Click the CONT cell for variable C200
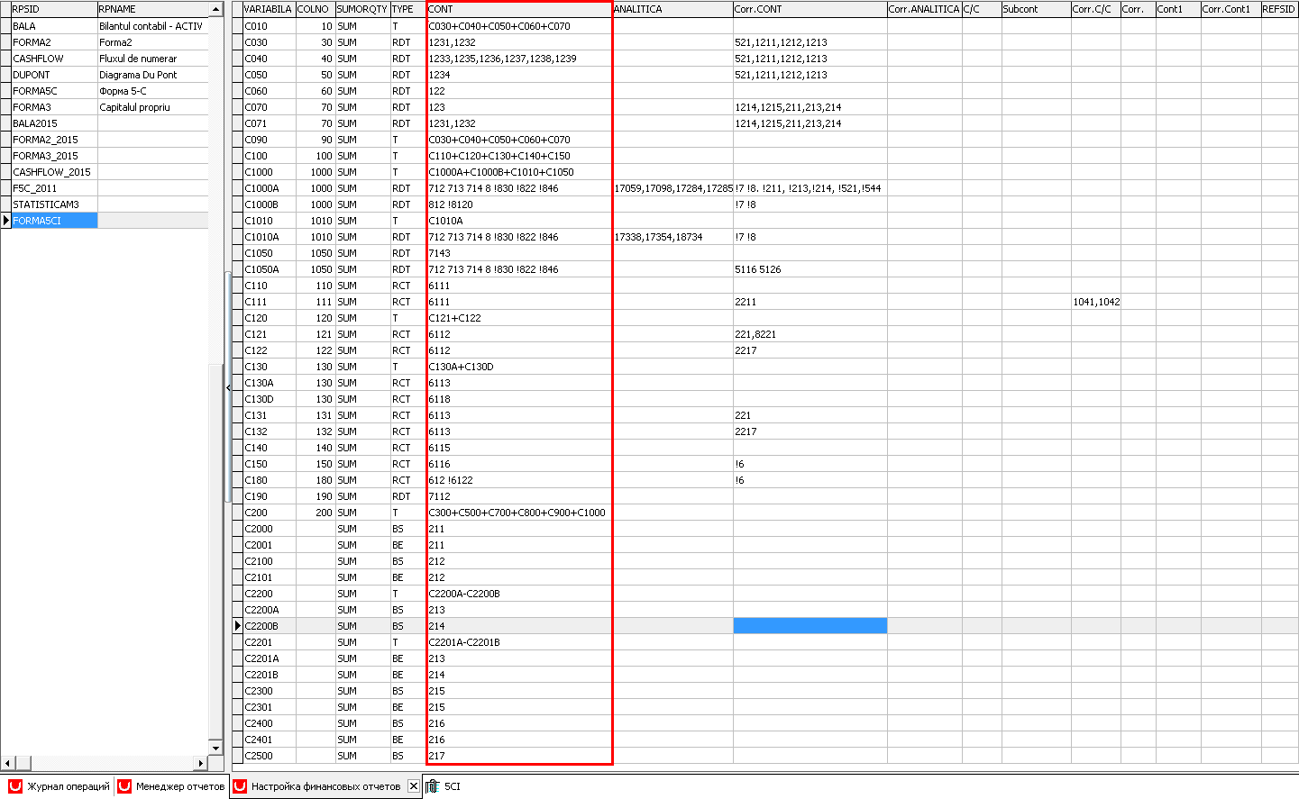The width and height of the screenshot is (1299, 799). click(519, 513)
